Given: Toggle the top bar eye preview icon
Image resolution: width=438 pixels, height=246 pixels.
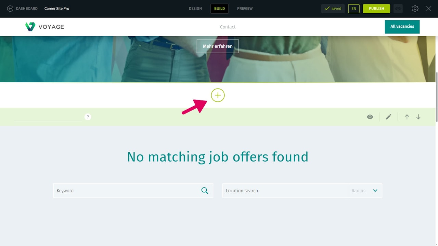Looking at the screenshot, I should pos(398,9).
